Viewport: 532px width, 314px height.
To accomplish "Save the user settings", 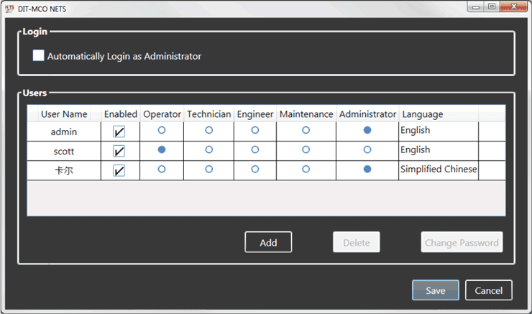I will pos(435,290).
